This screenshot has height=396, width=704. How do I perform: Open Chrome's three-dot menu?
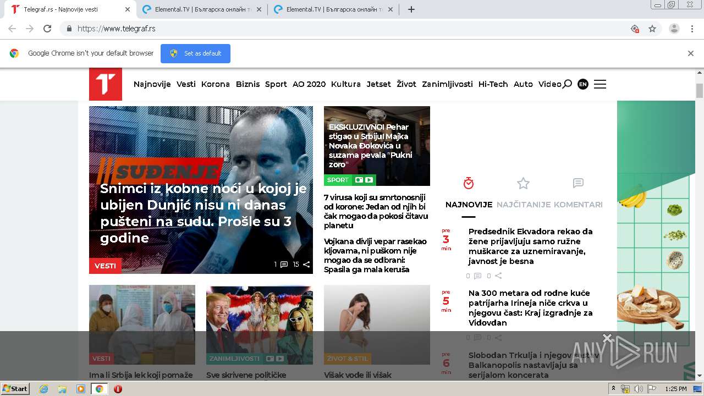click(x=692, y=29)
